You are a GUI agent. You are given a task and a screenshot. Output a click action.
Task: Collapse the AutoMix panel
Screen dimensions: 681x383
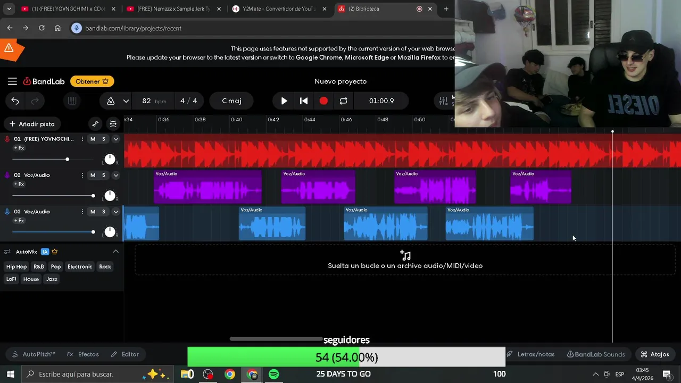(x=115, y=252)
